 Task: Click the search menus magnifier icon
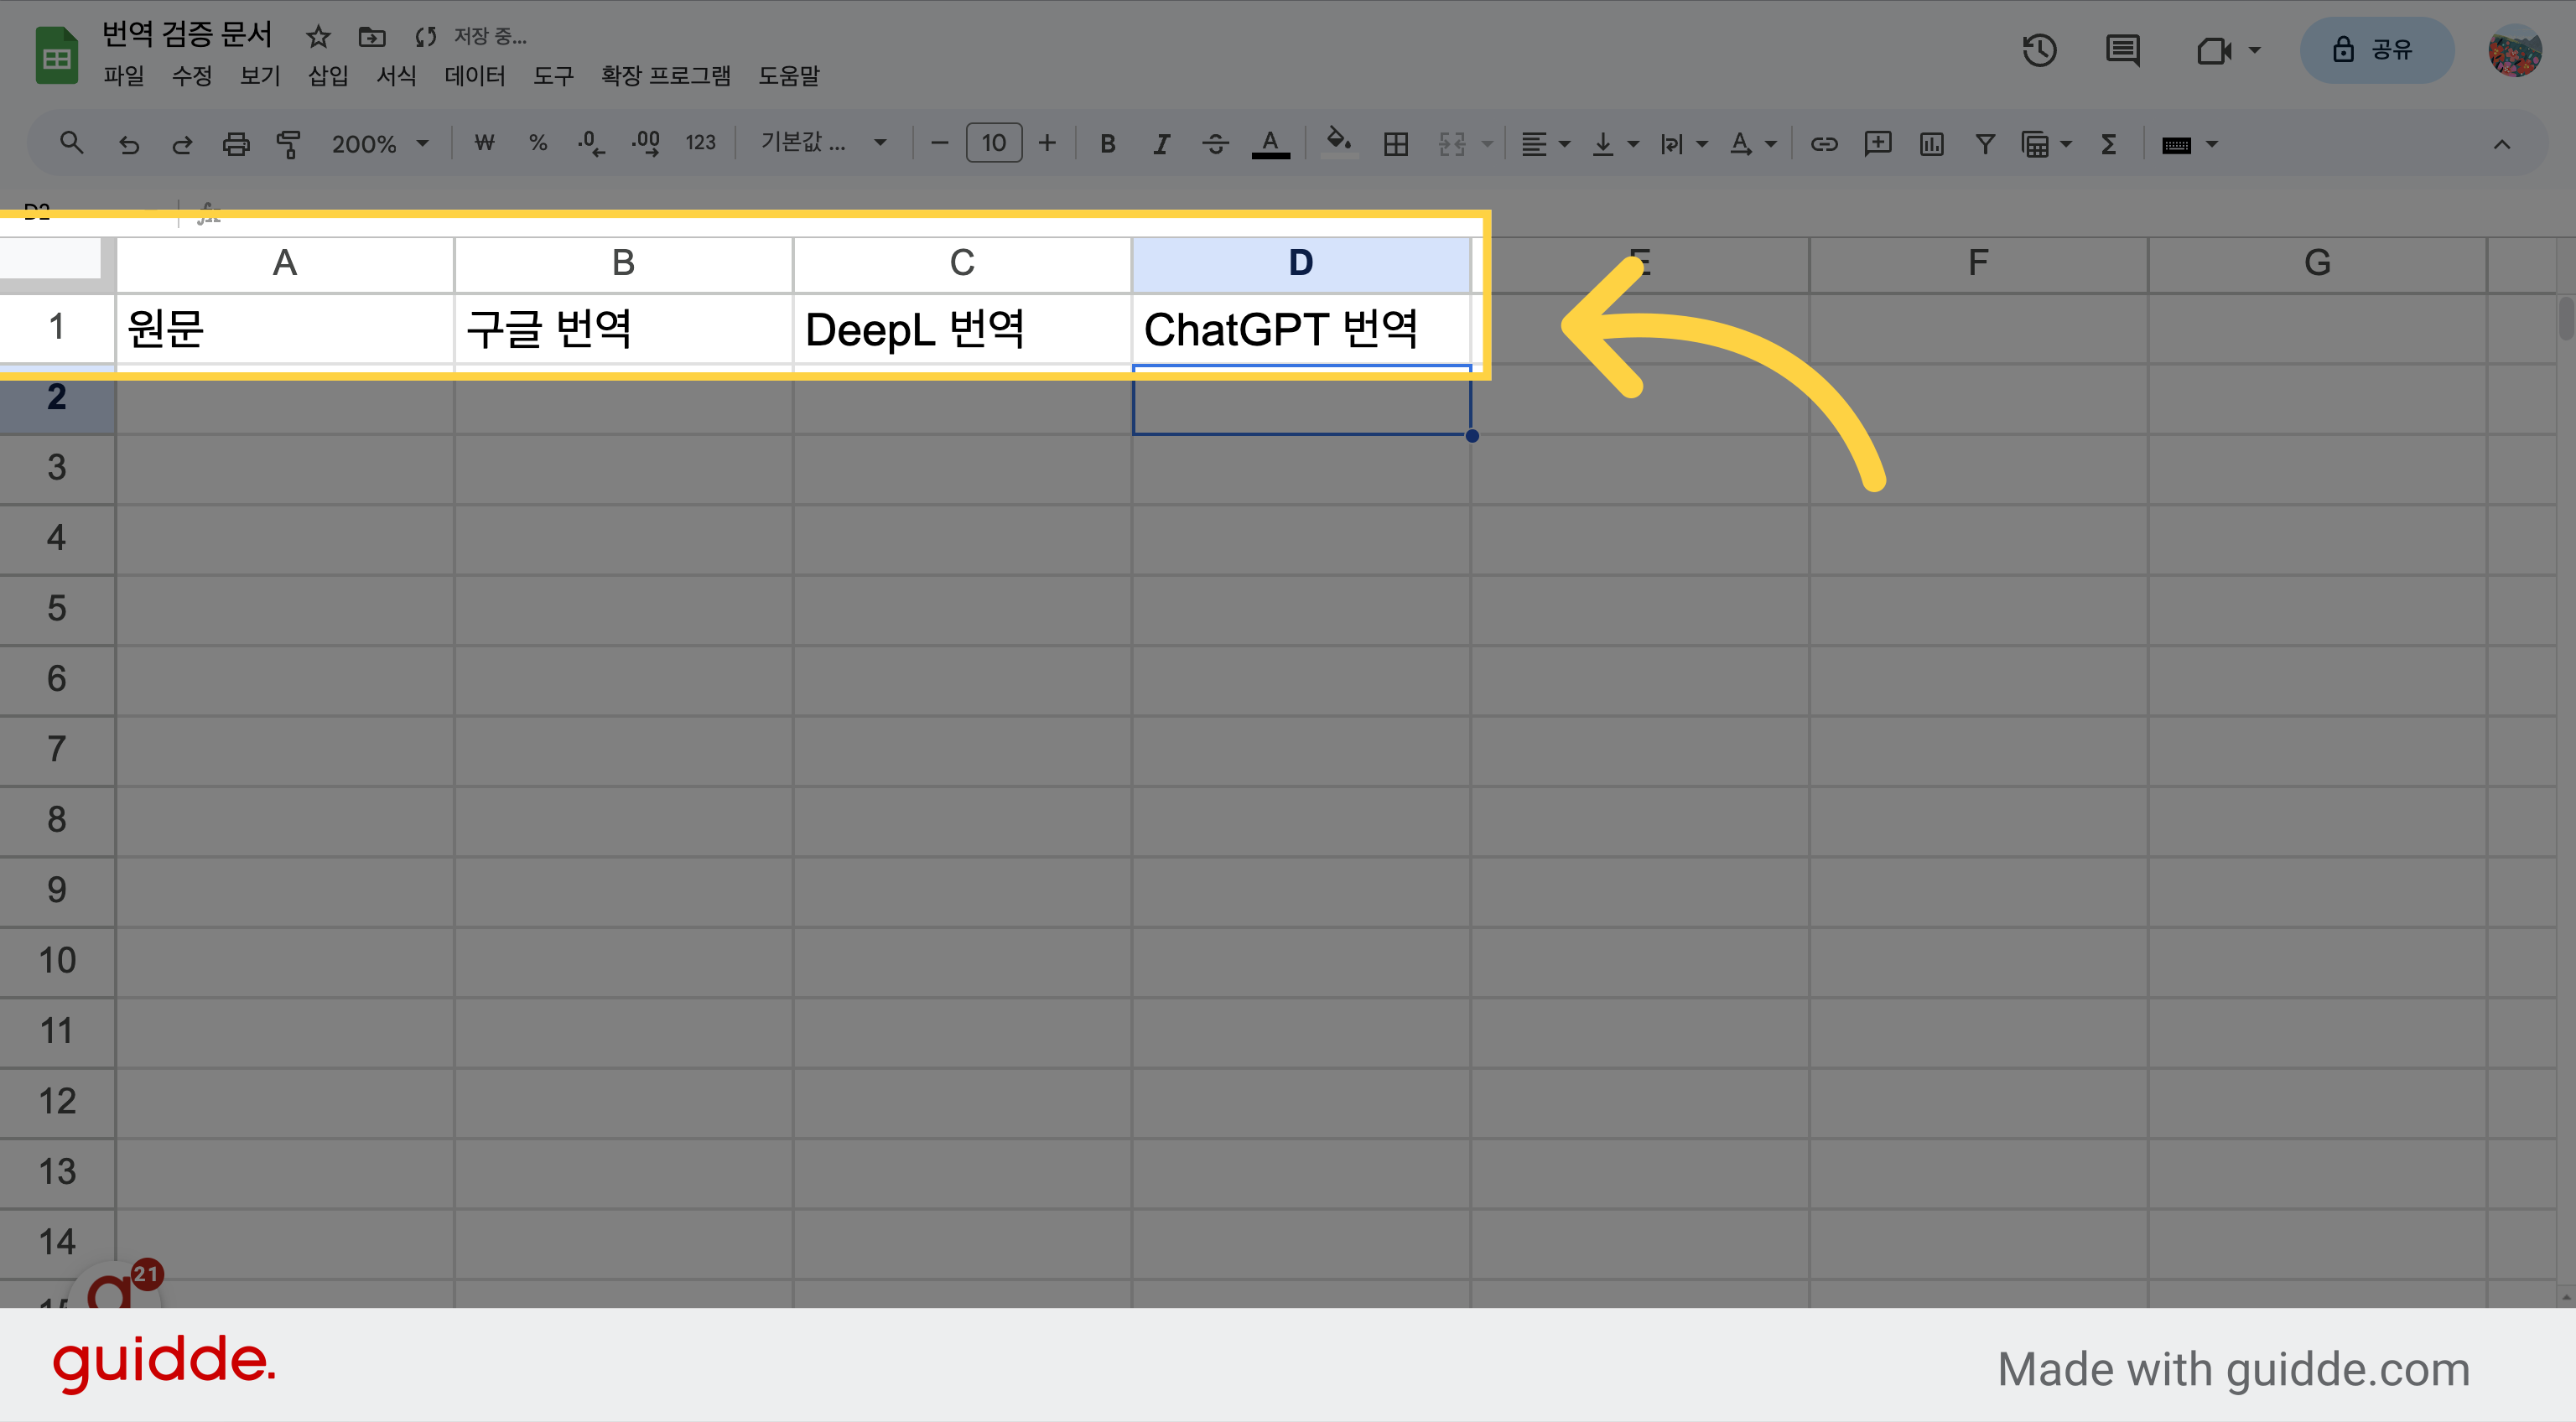(71, 143)
